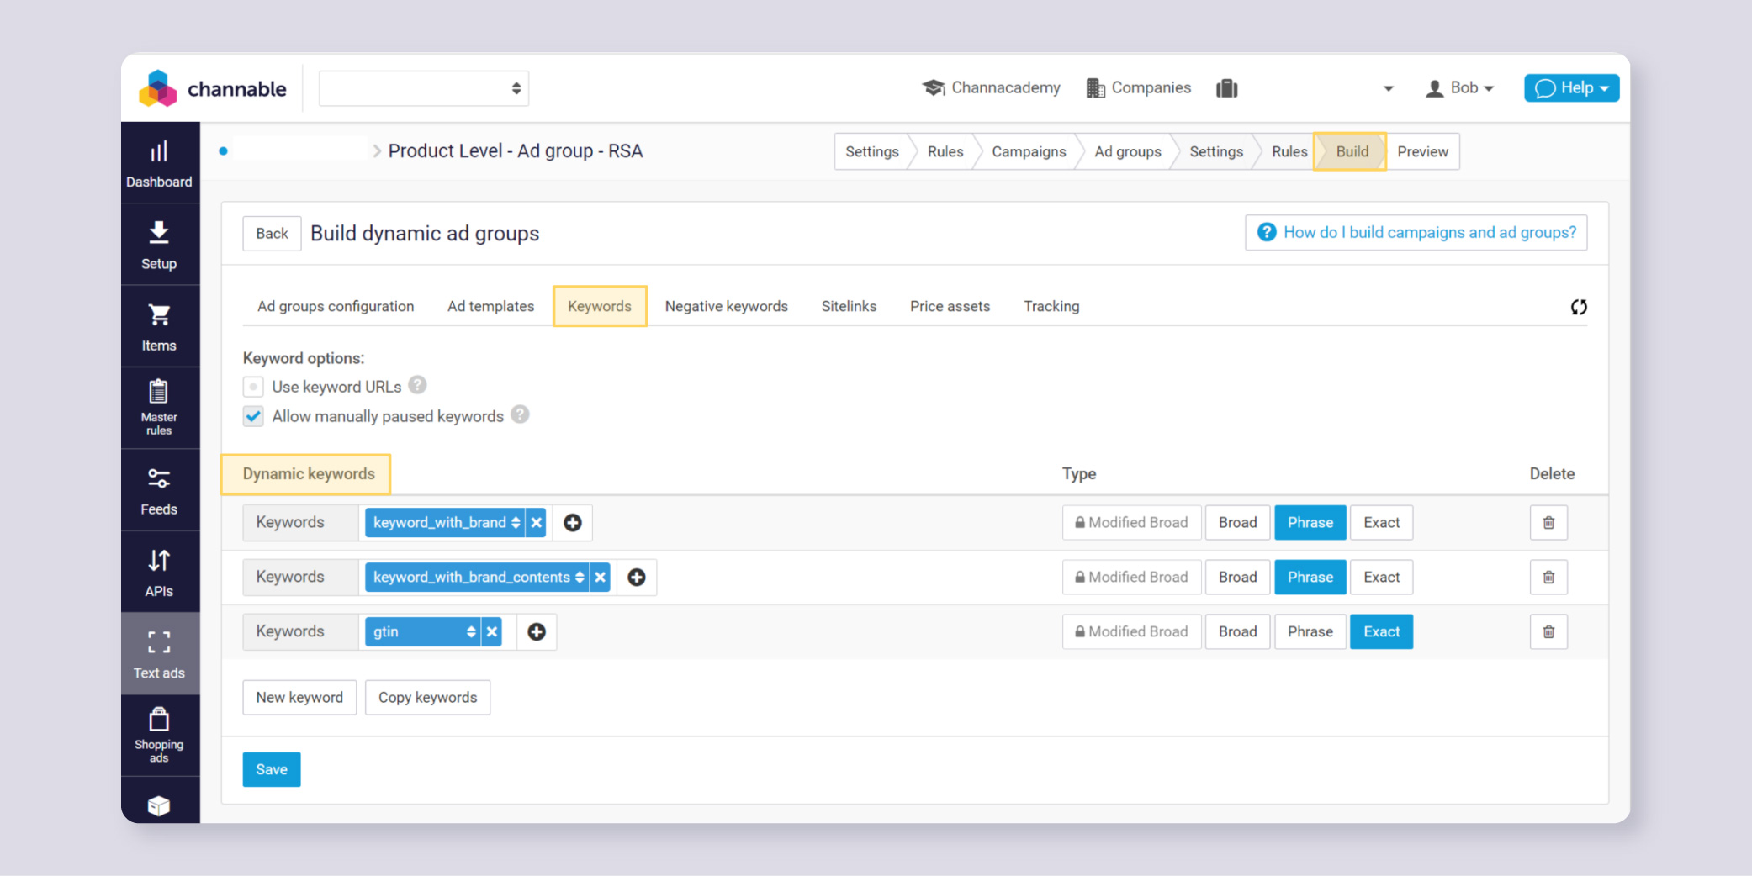Open the Feeds section
Screen dimensions: 1752x876
pos(159,490)
